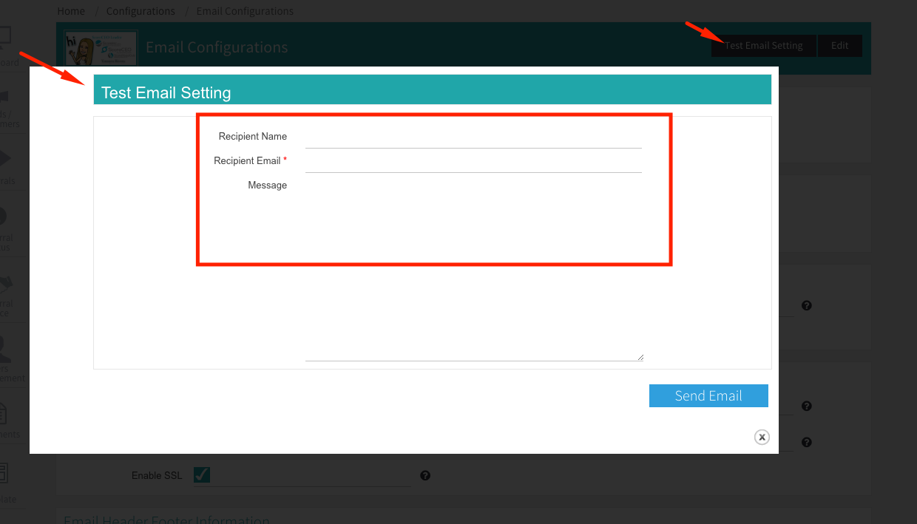
Task: Click the profile avatar thumbnail in header
Action: tap(101, 48)
